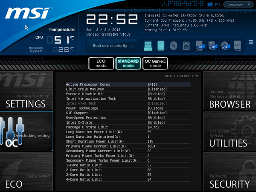
Task: Edit Secondary Plane Current Limit value 32
Action: pos(149,151)
